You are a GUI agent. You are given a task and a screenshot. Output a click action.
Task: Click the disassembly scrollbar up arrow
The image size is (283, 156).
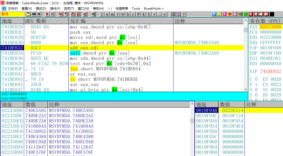[x=246, y=20]
